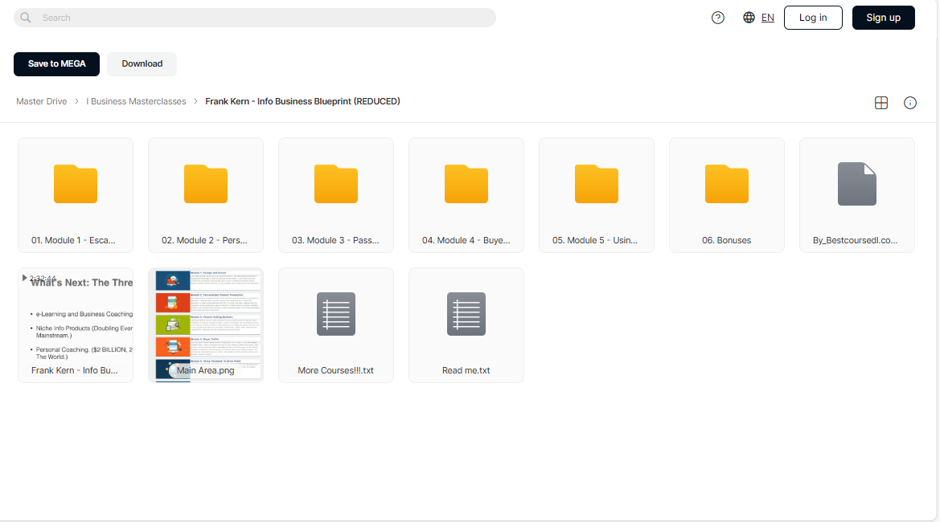Select the Read me.txt file icon

pyautogui.click(x=466, y=314)
